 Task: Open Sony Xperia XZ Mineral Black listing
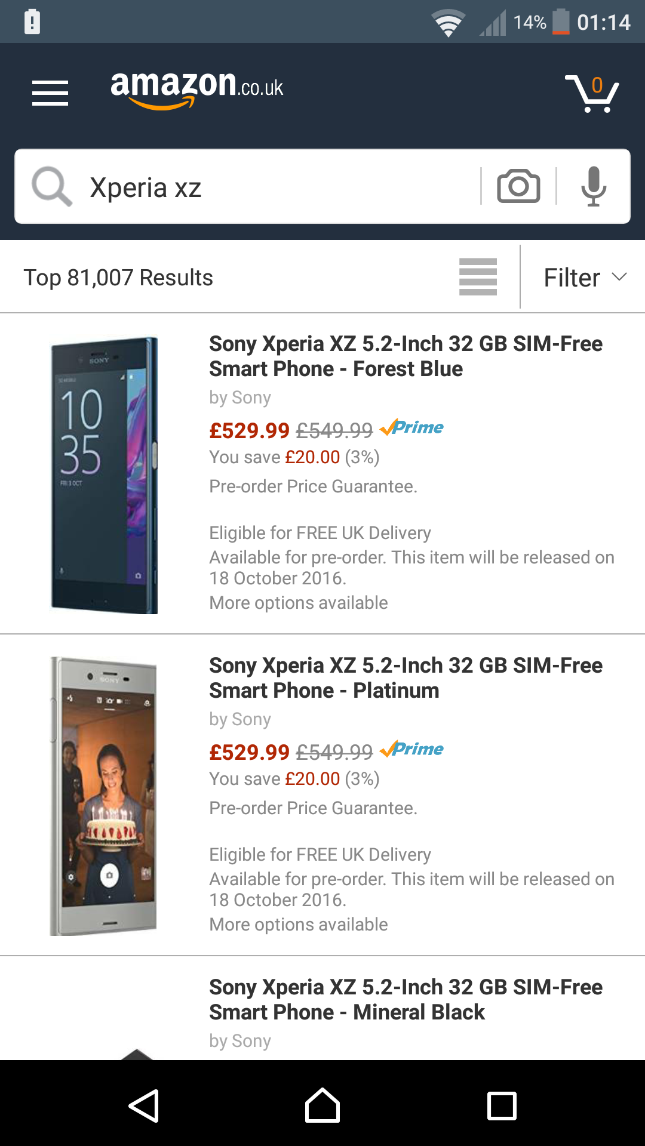tap(406, 1000)
